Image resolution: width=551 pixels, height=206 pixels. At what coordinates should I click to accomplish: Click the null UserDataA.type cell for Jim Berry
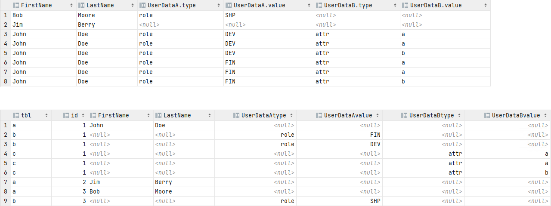point(149,25)
